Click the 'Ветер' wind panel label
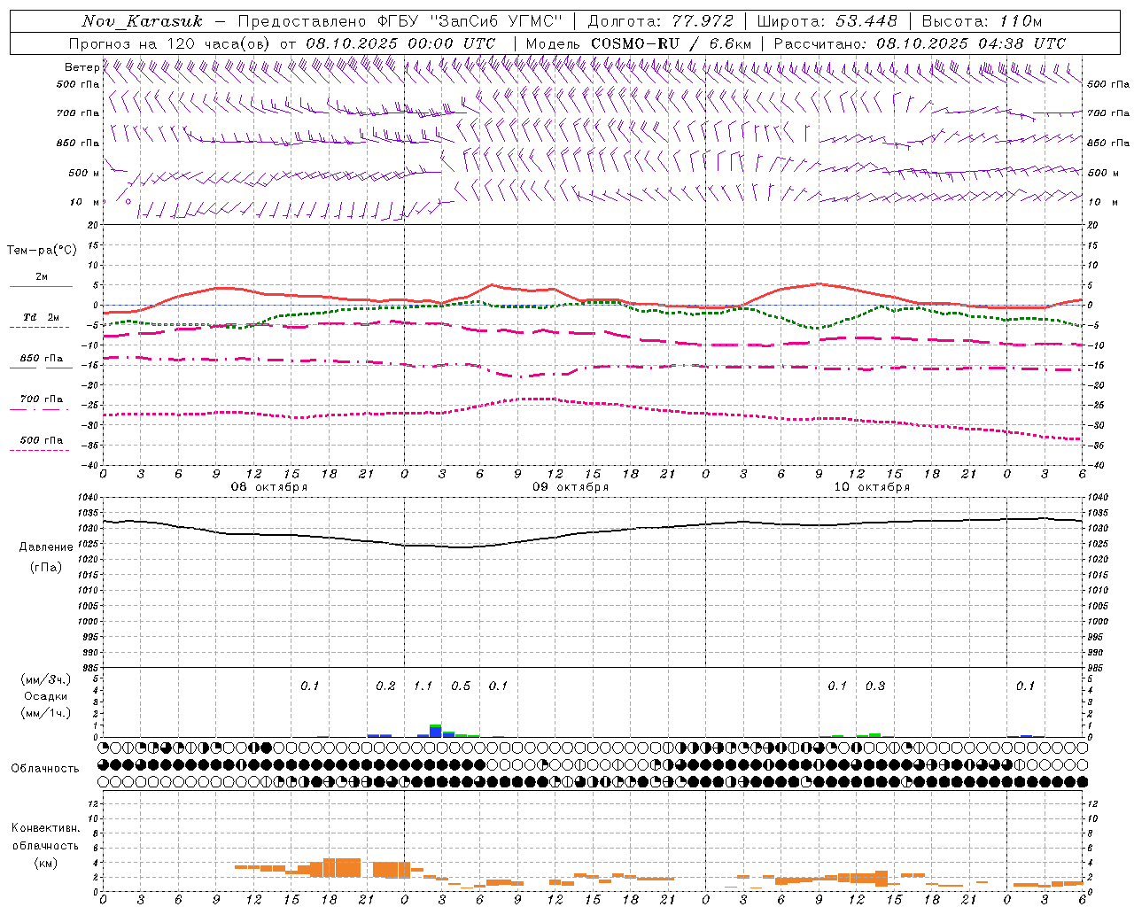The width and height of the screenshot is (1134, 907). [82, 67]
